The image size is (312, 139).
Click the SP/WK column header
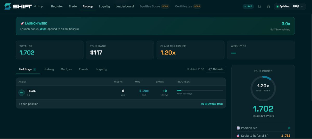pyautogui.click(x=160, y=82)
